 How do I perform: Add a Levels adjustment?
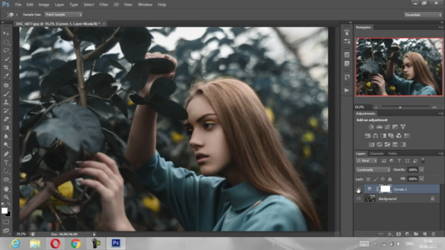[379, 127]
